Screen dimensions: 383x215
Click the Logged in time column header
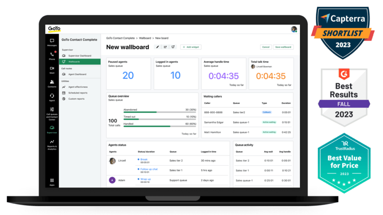point(208,152)
